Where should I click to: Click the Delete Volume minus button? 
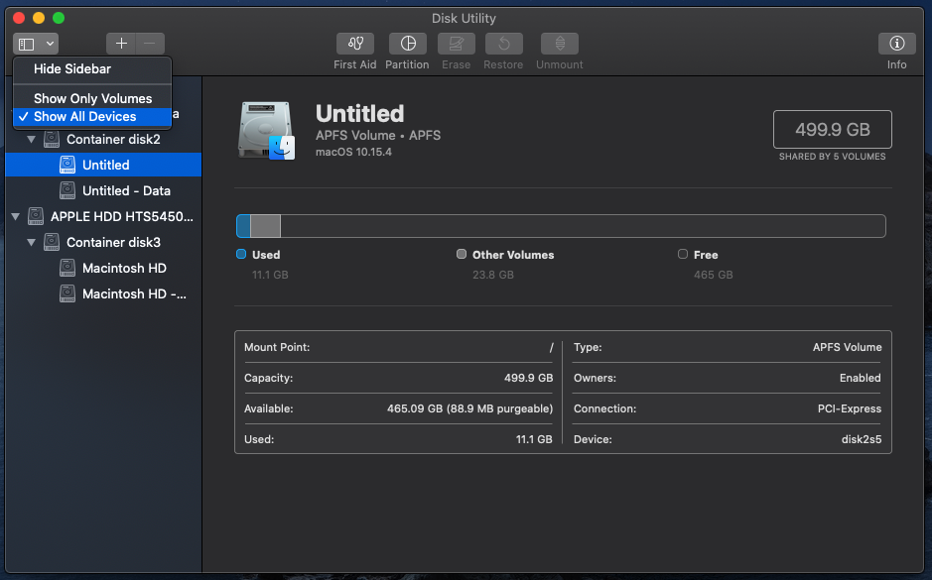point(150,44)
